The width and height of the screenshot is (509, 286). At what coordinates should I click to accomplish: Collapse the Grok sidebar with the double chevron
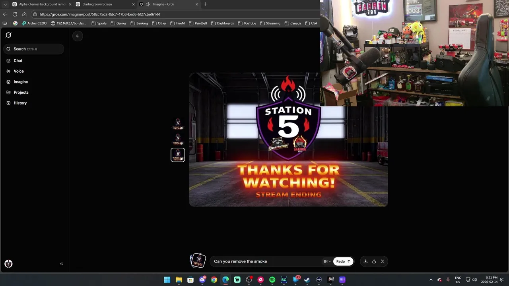click(x=61, y=264)
